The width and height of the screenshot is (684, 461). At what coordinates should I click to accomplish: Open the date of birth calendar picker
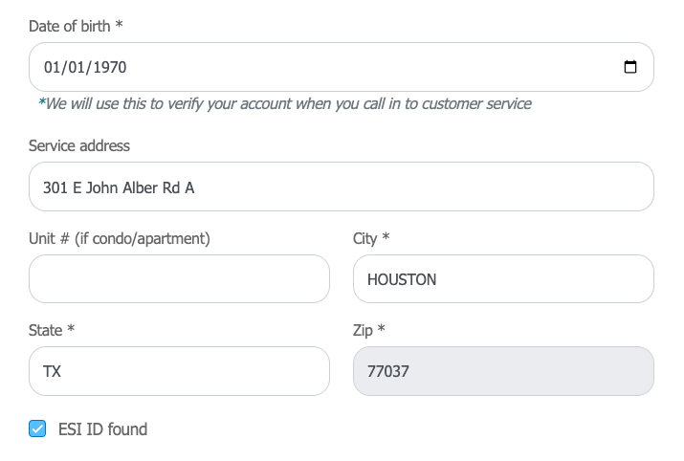629,67
